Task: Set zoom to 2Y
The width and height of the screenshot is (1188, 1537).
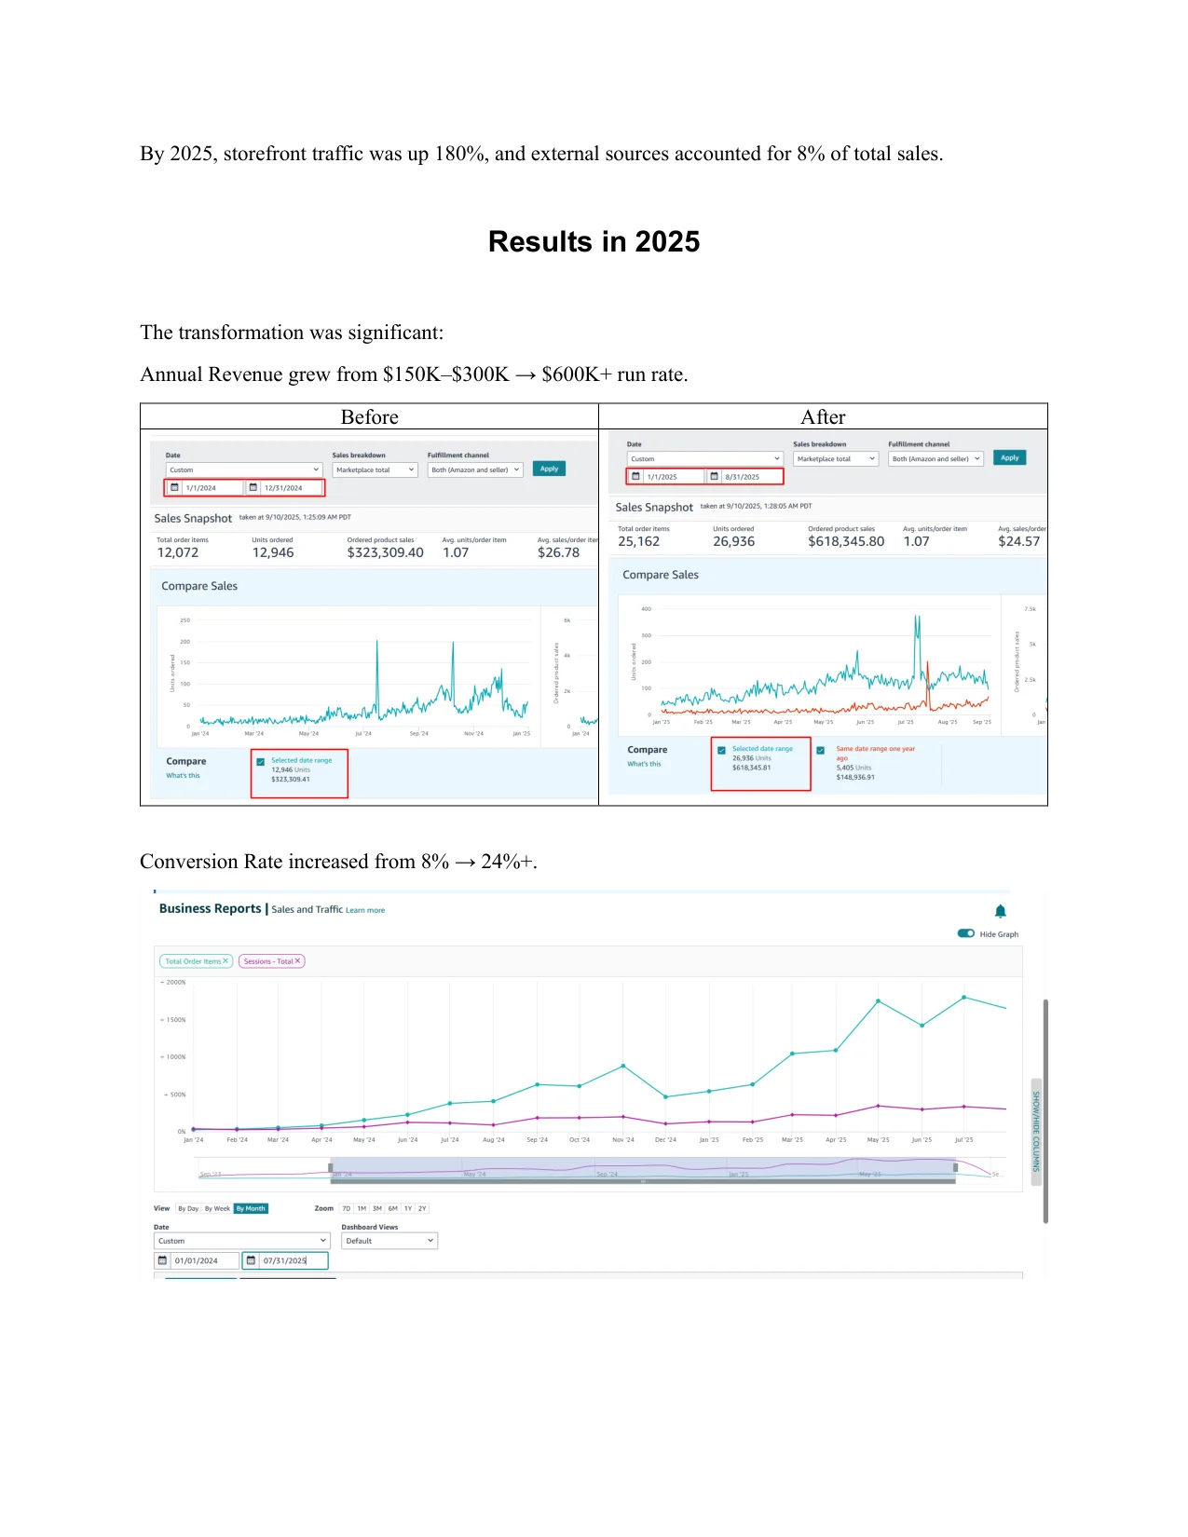Action: pos(422,1208)
